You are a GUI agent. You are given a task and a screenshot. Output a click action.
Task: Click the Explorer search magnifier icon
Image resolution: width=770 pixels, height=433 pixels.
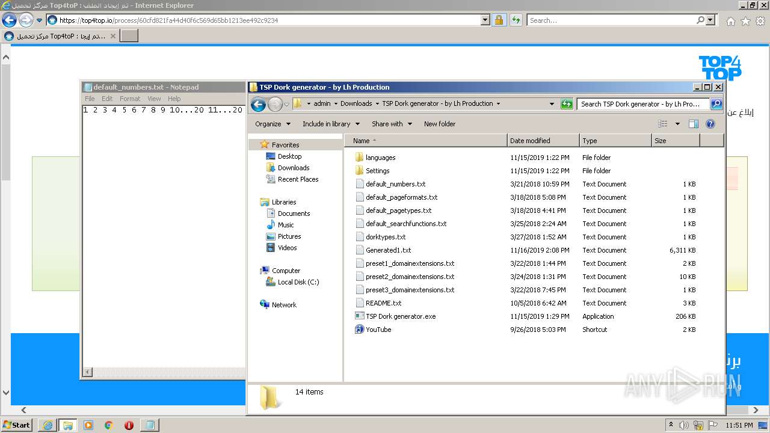pos(716,104)
